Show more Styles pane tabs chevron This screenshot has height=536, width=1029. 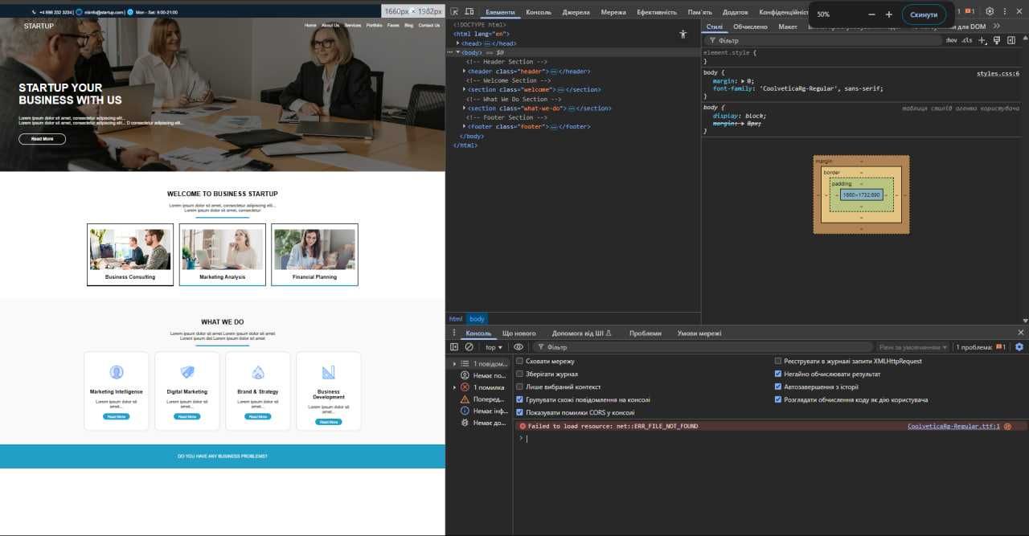point(997,27)
